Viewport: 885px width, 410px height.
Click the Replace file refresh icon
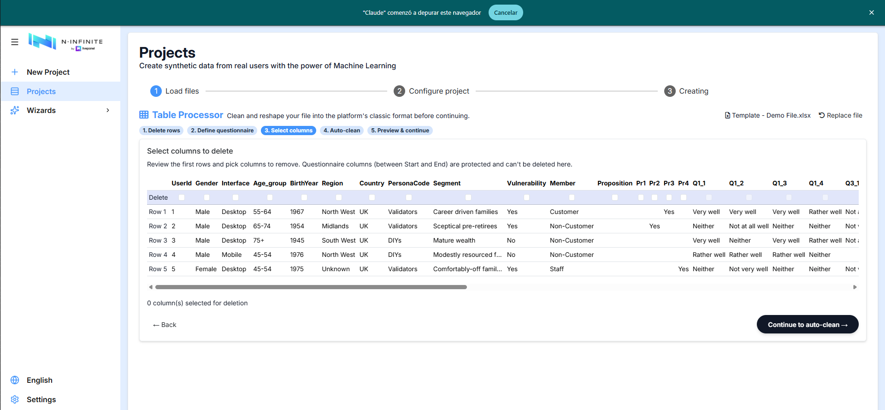tap(821, 115)
